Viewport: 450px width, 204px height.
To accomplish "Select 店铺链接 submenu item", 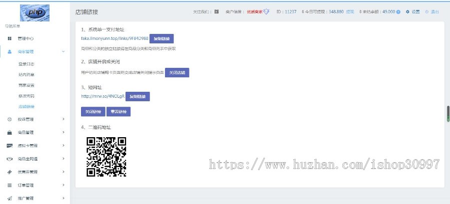I will coord(26,107).
